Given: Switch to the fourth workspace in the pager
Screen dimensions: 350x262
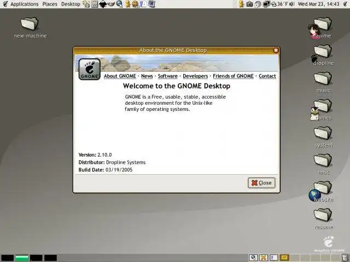Looking at the screenshot, I should click(50, 258).
